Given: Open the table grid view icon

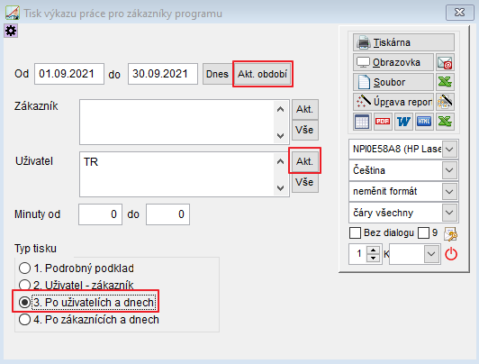Looking at the screenshot, I should pos(362,122).
